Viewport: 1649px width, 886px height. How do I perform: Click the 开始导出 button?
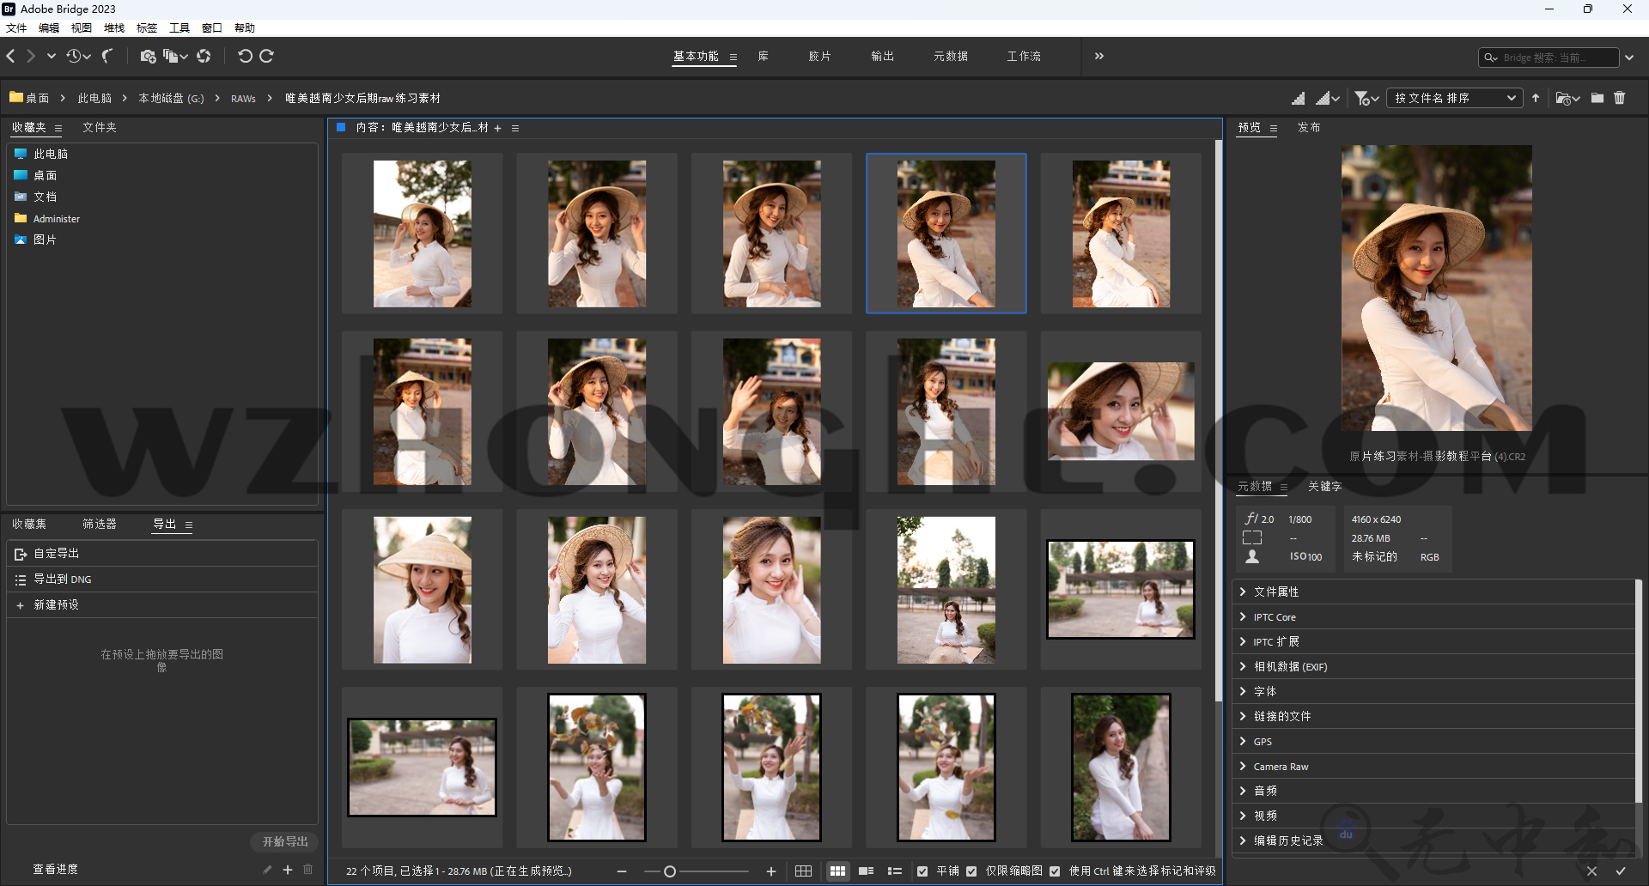pyautogui.click(x=284, y=841)
